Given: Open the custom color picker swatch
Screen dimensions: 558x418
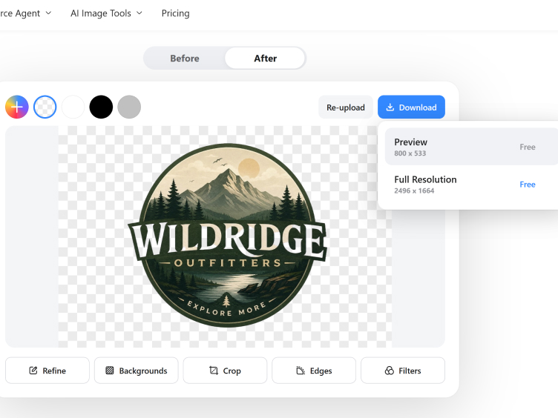Looking at the screenshot, I should click(x=17, y=107).
